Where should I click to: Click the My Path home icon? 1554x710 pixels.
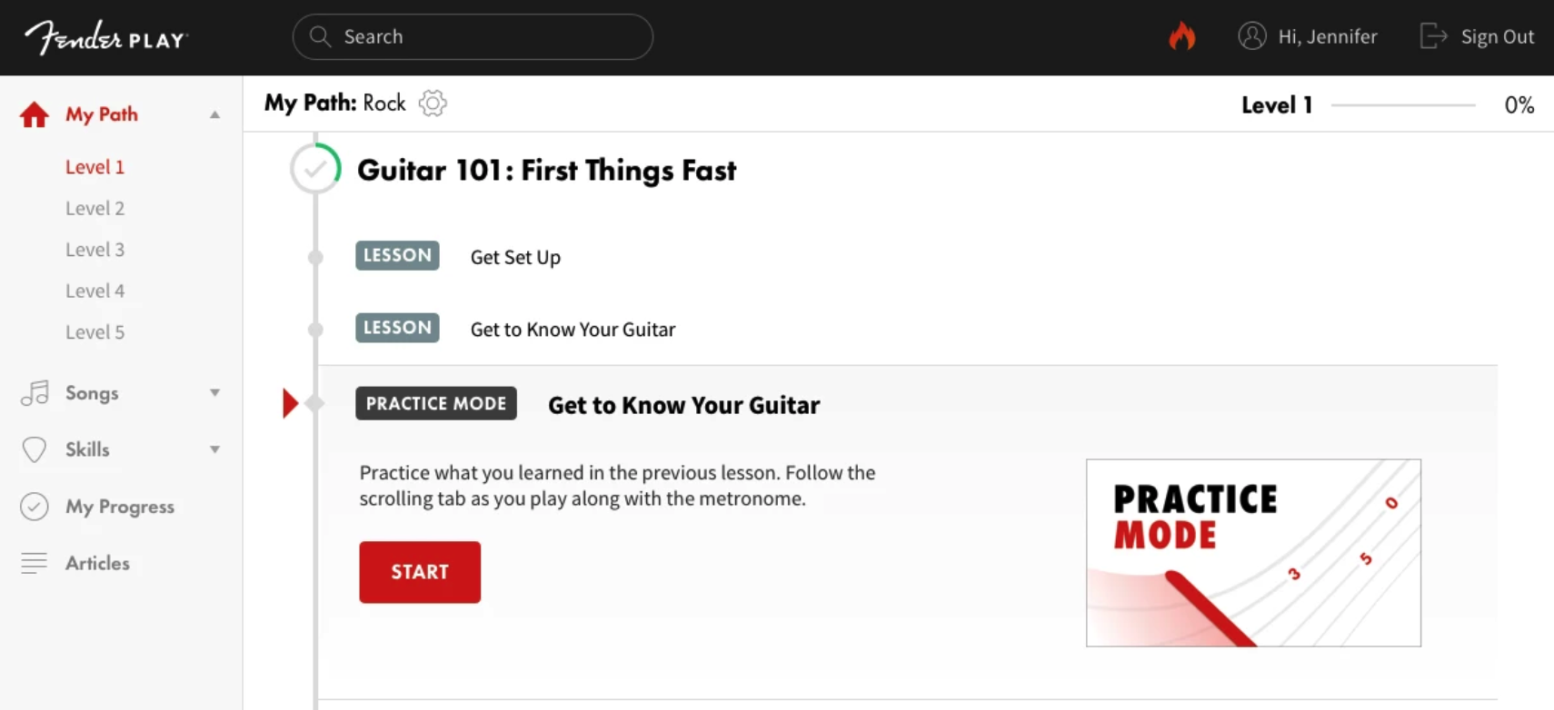pos(35,115)
